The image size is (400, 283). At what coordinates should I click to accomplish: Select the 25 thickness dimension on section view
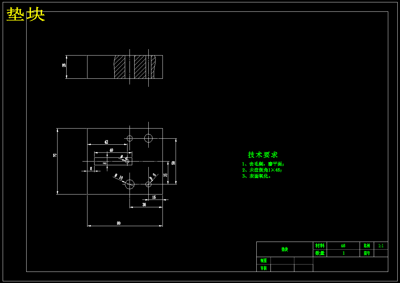64,65
